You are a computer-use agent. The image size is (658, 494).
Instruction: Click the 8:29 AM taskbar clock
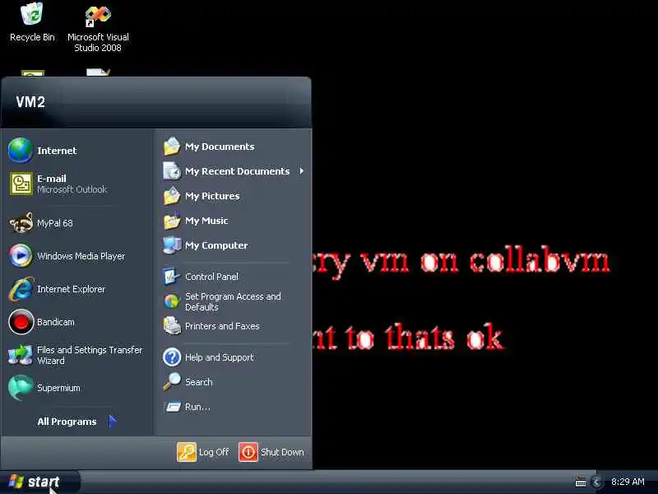coord(628,482)
